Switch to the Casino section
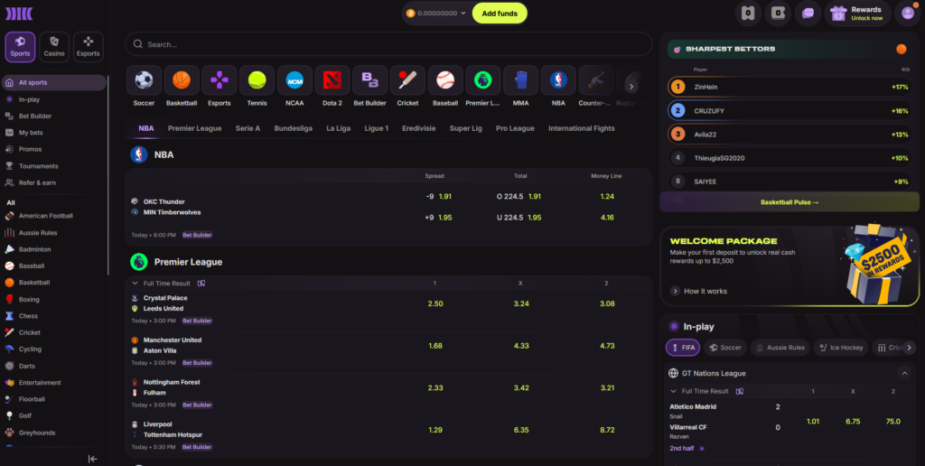 pos(54,47)
